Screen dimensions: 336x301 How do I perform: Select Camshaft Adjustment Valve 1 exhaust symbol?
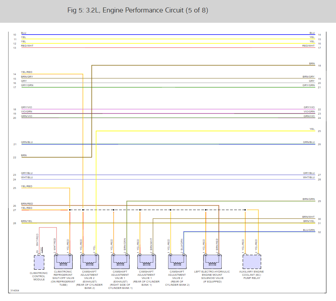tap(120, 262)
